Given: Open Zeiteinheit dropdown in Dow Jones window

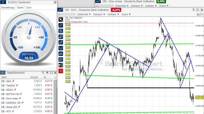Looking at the screenshot, I should 122,6.
